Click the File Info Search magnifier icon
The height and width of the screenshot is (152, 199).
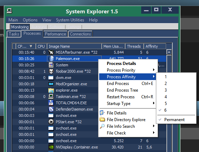coord(102,126)
